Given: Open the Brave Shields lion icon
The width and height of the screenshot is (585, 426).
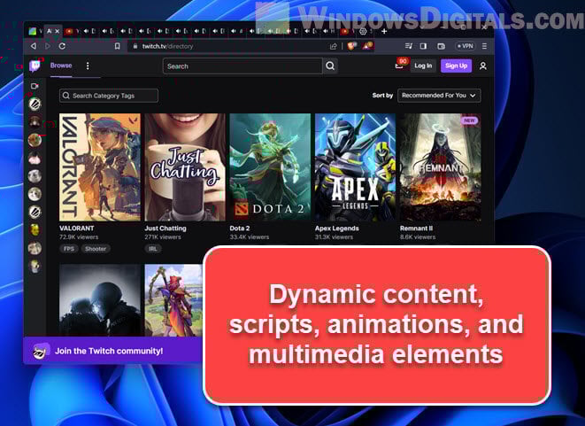Looking at the screenshot, I should (x=352, y=46).
